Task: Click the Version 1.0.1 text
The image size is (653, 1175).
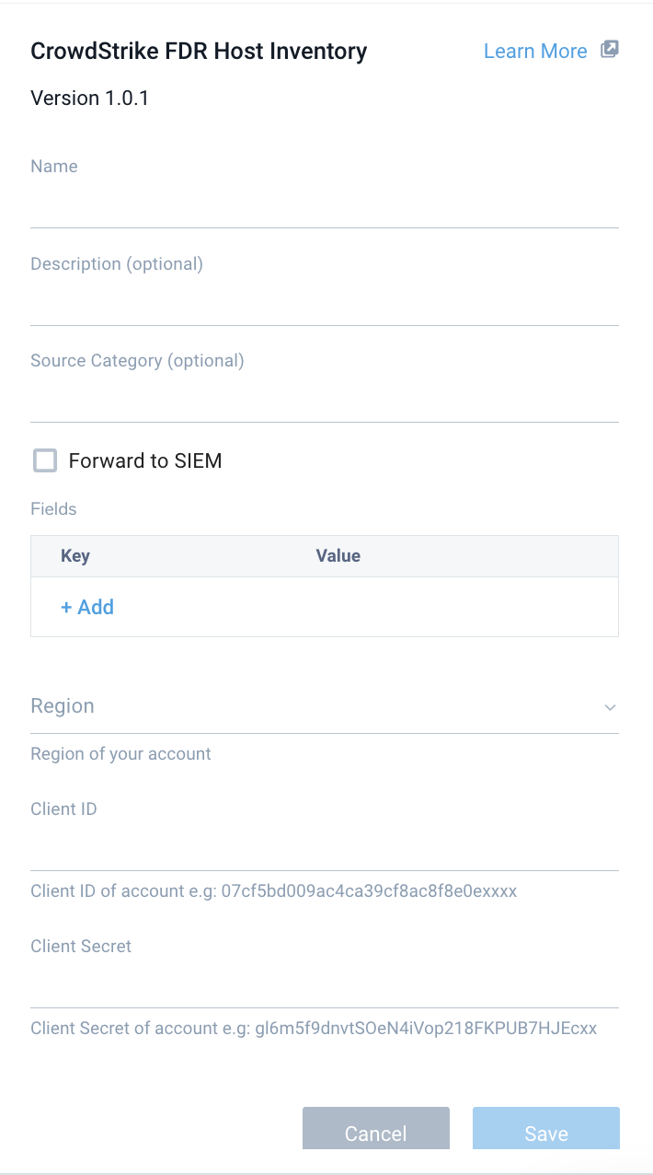Action: [x=90, y=98]
